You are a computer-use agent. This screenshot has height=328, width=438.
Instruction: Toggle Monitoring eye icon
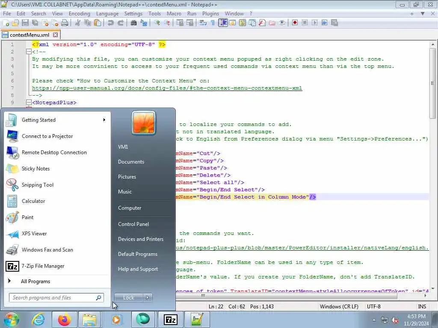(x=282, y=23)
